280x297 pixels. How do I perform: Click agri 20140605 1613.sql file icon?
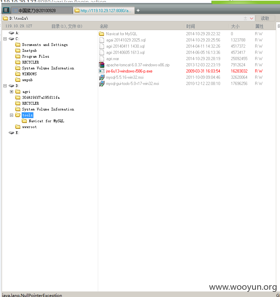(x=102, y=52)
